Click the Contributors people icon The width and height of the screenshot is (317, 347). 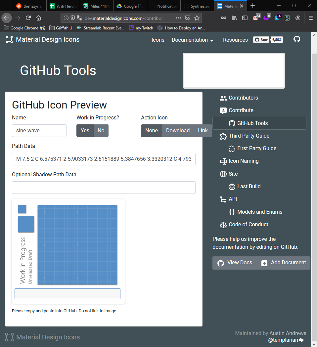tap(223, 98)
